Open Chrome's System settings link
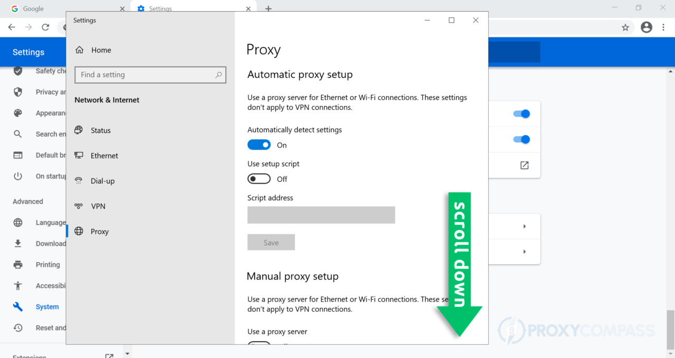675x358 pixels. pyautogui.click(x=47, y=306)
